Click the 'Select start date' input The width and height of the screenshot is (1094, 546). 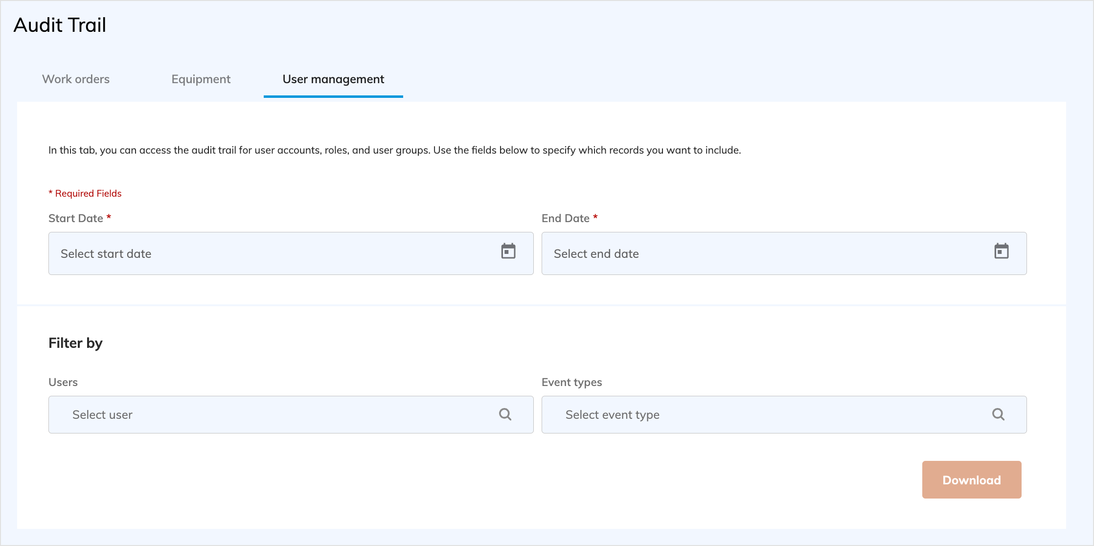(269, 253)
